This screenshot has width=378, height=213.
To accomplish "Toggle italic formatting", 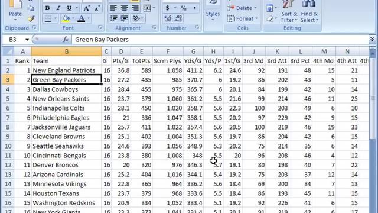I will (x=58, y=8).
